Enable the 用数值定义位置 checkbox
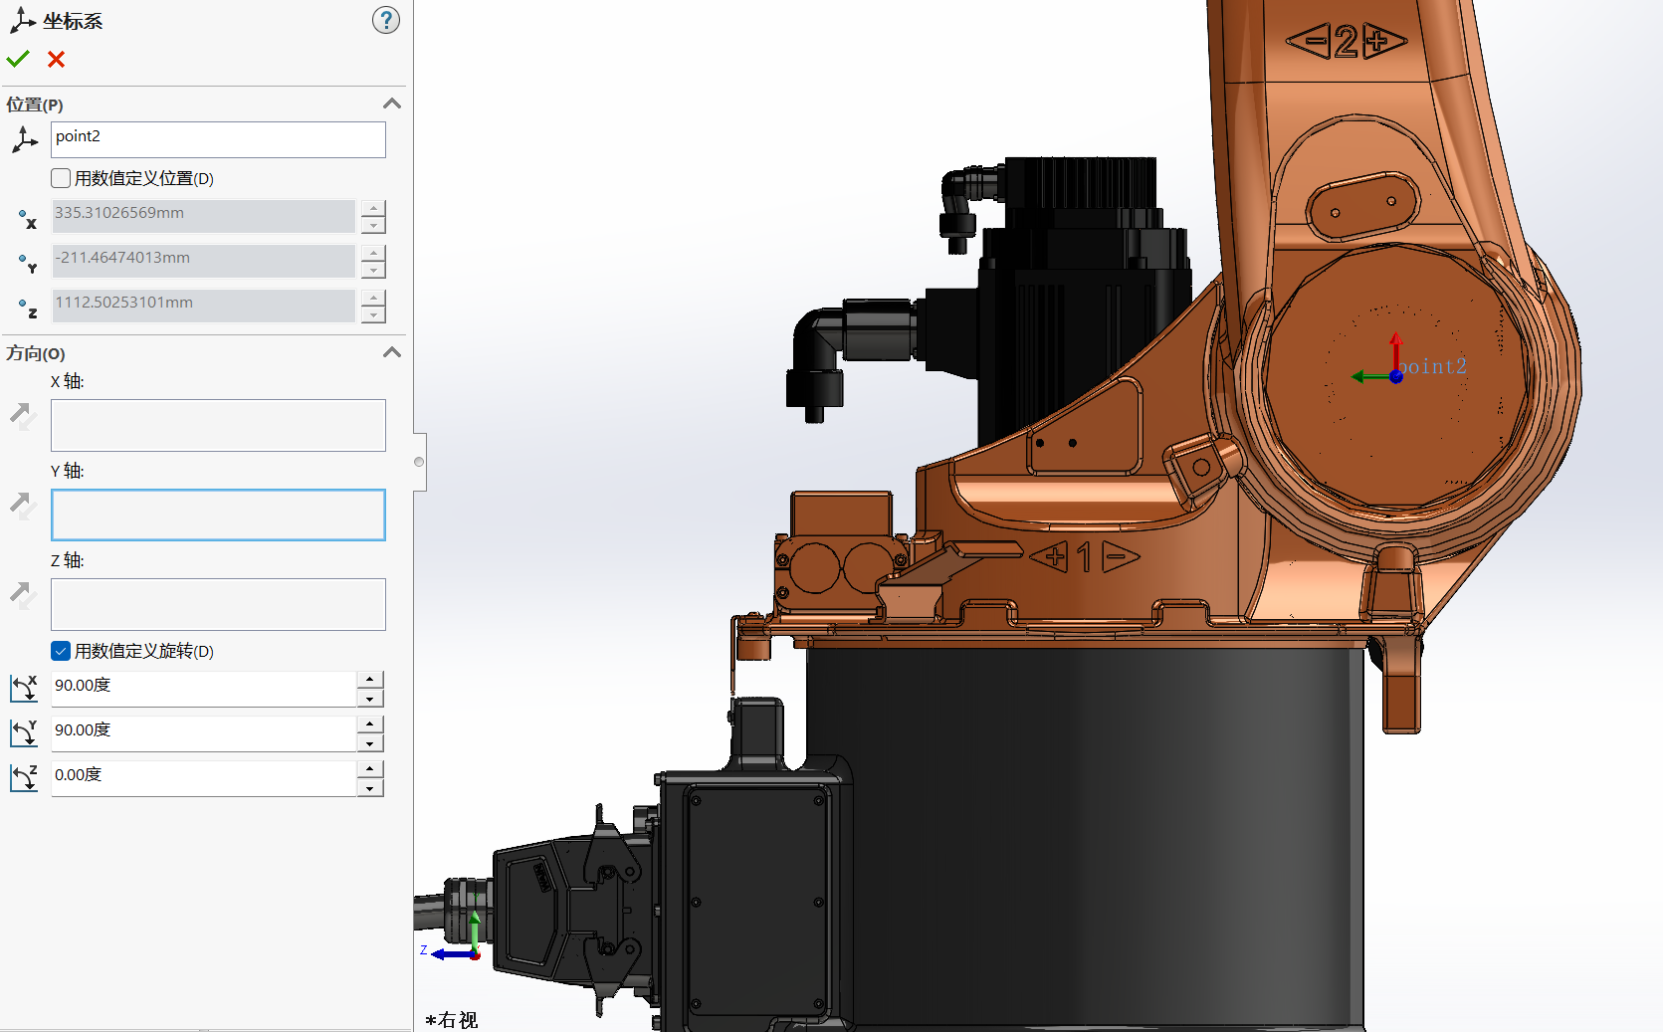The image size is (1663, 1032). 62,179
